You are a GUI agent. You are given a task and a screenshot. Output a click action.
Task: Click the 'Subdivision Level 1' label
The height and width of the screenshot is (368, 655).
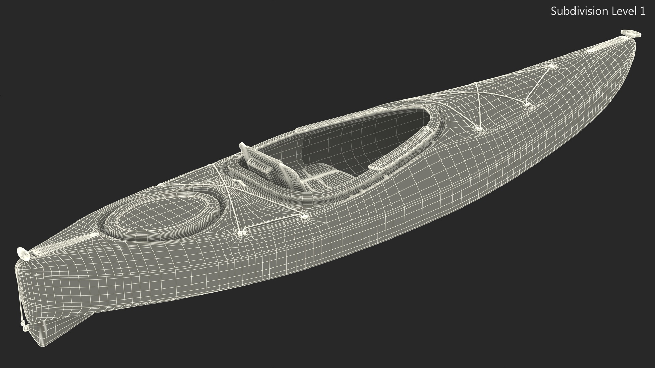[598, 11]
